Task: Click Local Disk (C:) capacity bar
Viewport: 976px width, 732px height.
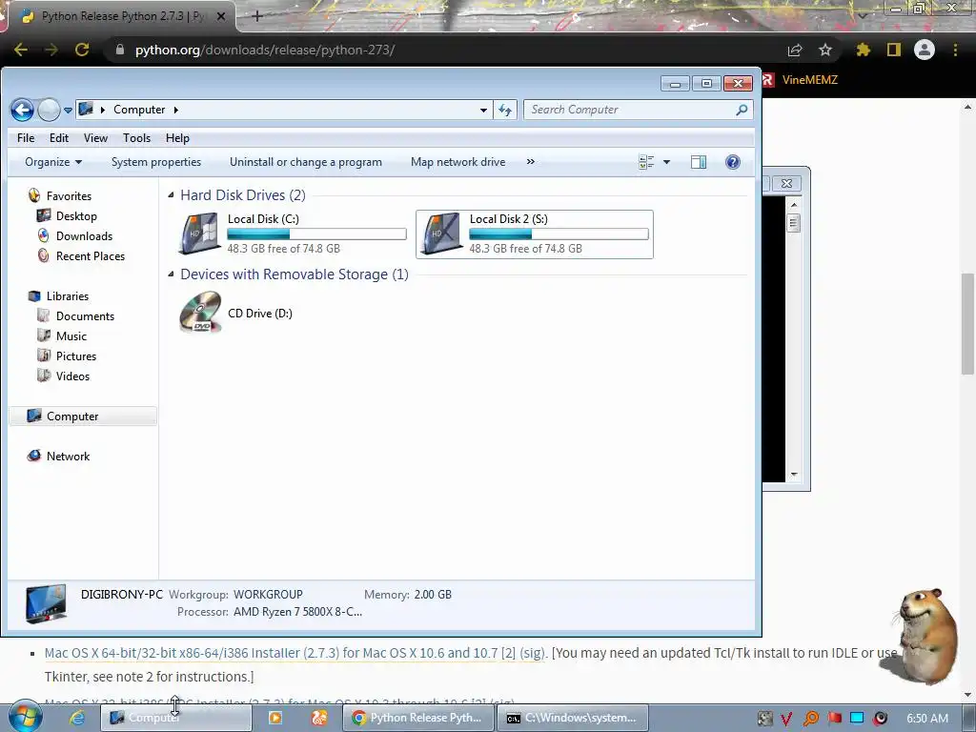Action: (316, 234)
